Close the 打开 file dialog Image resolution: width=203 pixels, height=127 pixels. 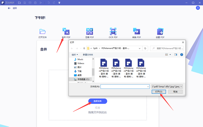[183, 42]
